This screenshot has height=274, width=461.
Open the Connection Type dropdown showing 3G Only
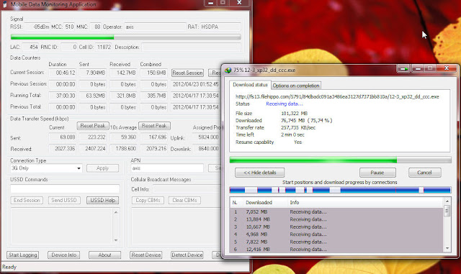(46, 168)
